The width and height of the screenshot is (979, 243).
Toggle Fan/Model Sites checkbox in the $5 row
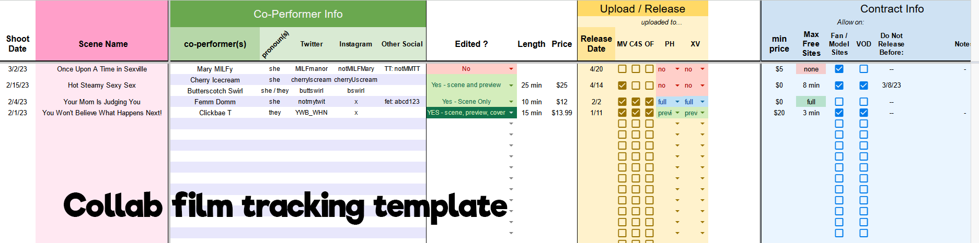(x=839, y=69)
